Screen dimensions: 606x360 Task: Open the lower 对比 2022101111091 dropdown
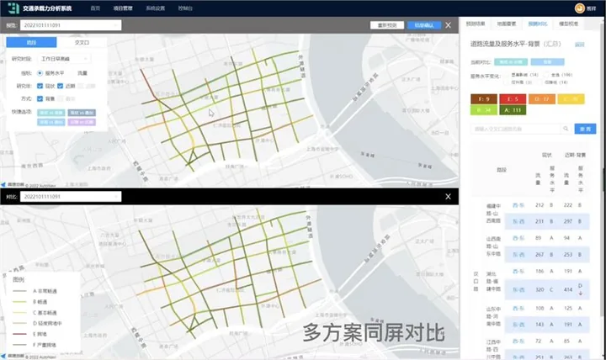71,197
